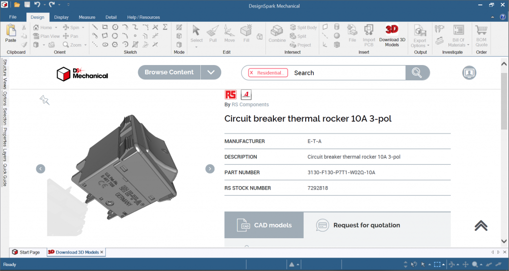Screen dimensions: 509x271
Task: Select the Pull tool in Edit group
Action: [x=213, y=33]
